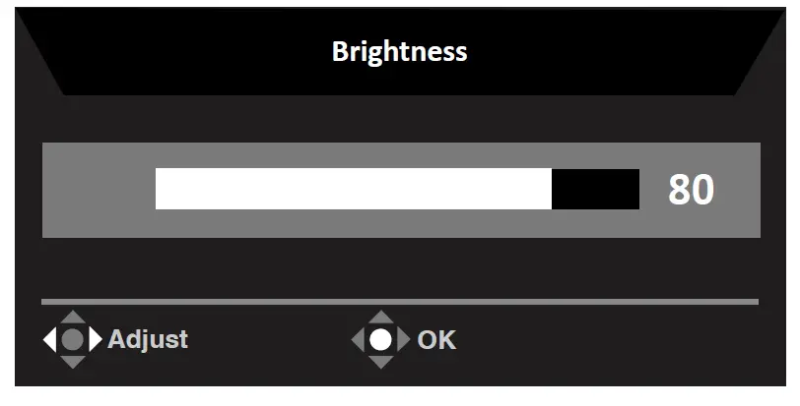
Task: Click the up arrow above the Adjust joystick
Action: click(72, 318)
